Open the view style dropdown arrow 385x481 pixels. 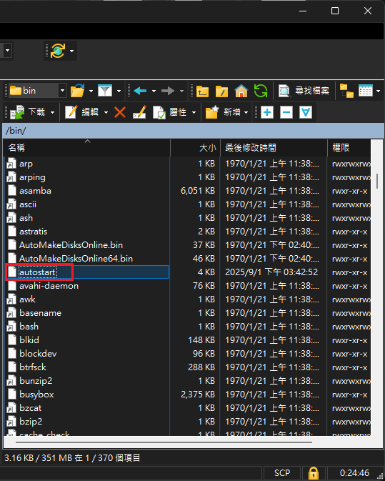click(x=378, y=91)
